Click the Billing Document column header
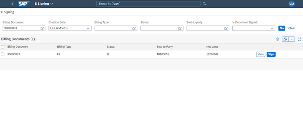Screen dimensions: 303x140 18,47
